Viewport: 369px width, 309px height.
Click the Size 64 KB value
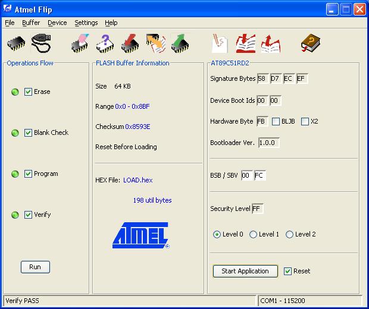click(123, 87)
